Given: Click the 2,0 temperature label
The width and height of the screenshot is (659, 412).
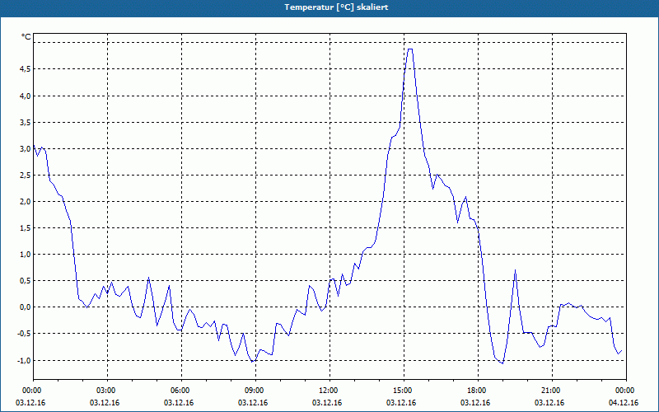Looking at the screenshot, I should tap(26, 201).
